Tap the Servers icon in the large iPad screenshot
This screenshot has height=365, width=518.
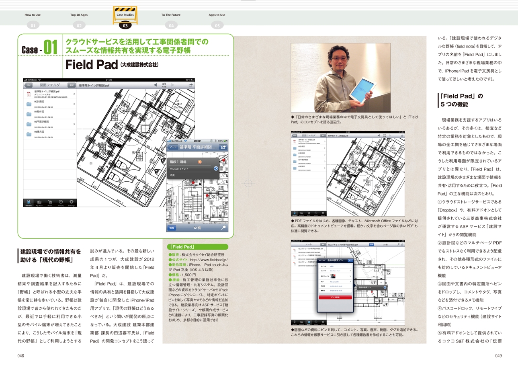(x=29, y=202)
